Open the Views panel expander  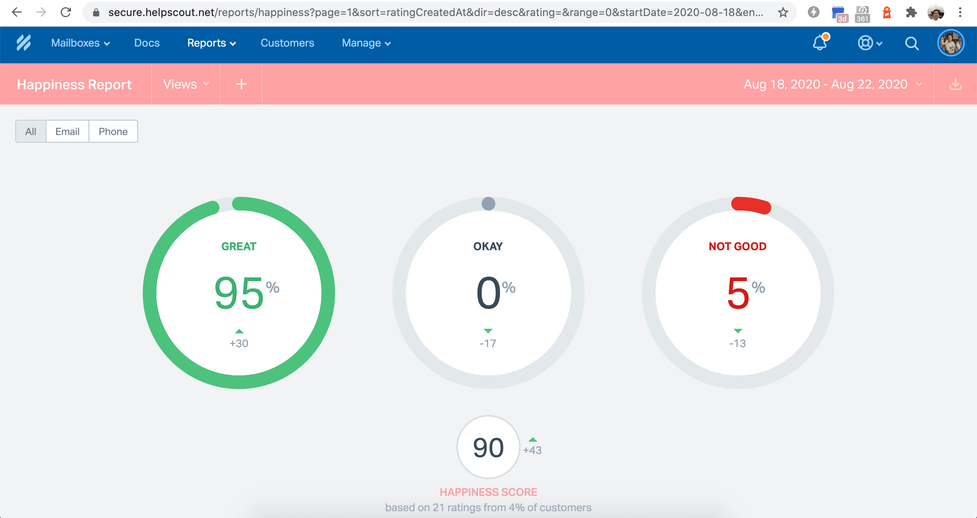(x=186, y=84)
